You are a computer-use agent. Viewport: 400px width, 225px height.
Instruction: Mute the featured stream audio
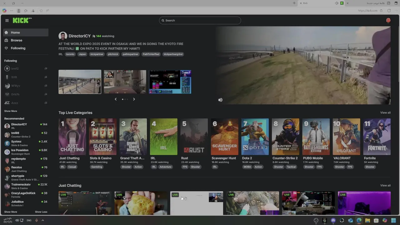click(x=220, y=100)
